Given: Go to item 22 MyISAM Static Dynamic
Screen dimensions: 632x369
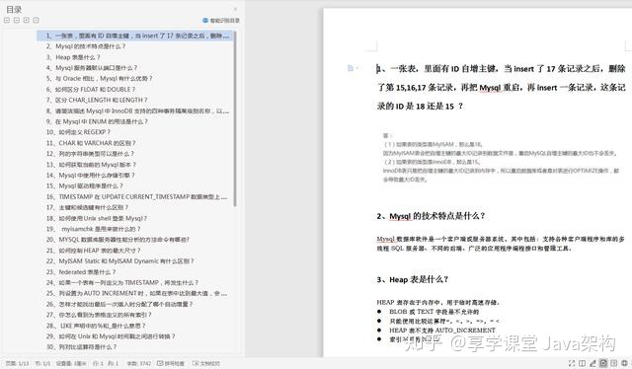Looking at the screenshot, I should [x=119, y=261].
